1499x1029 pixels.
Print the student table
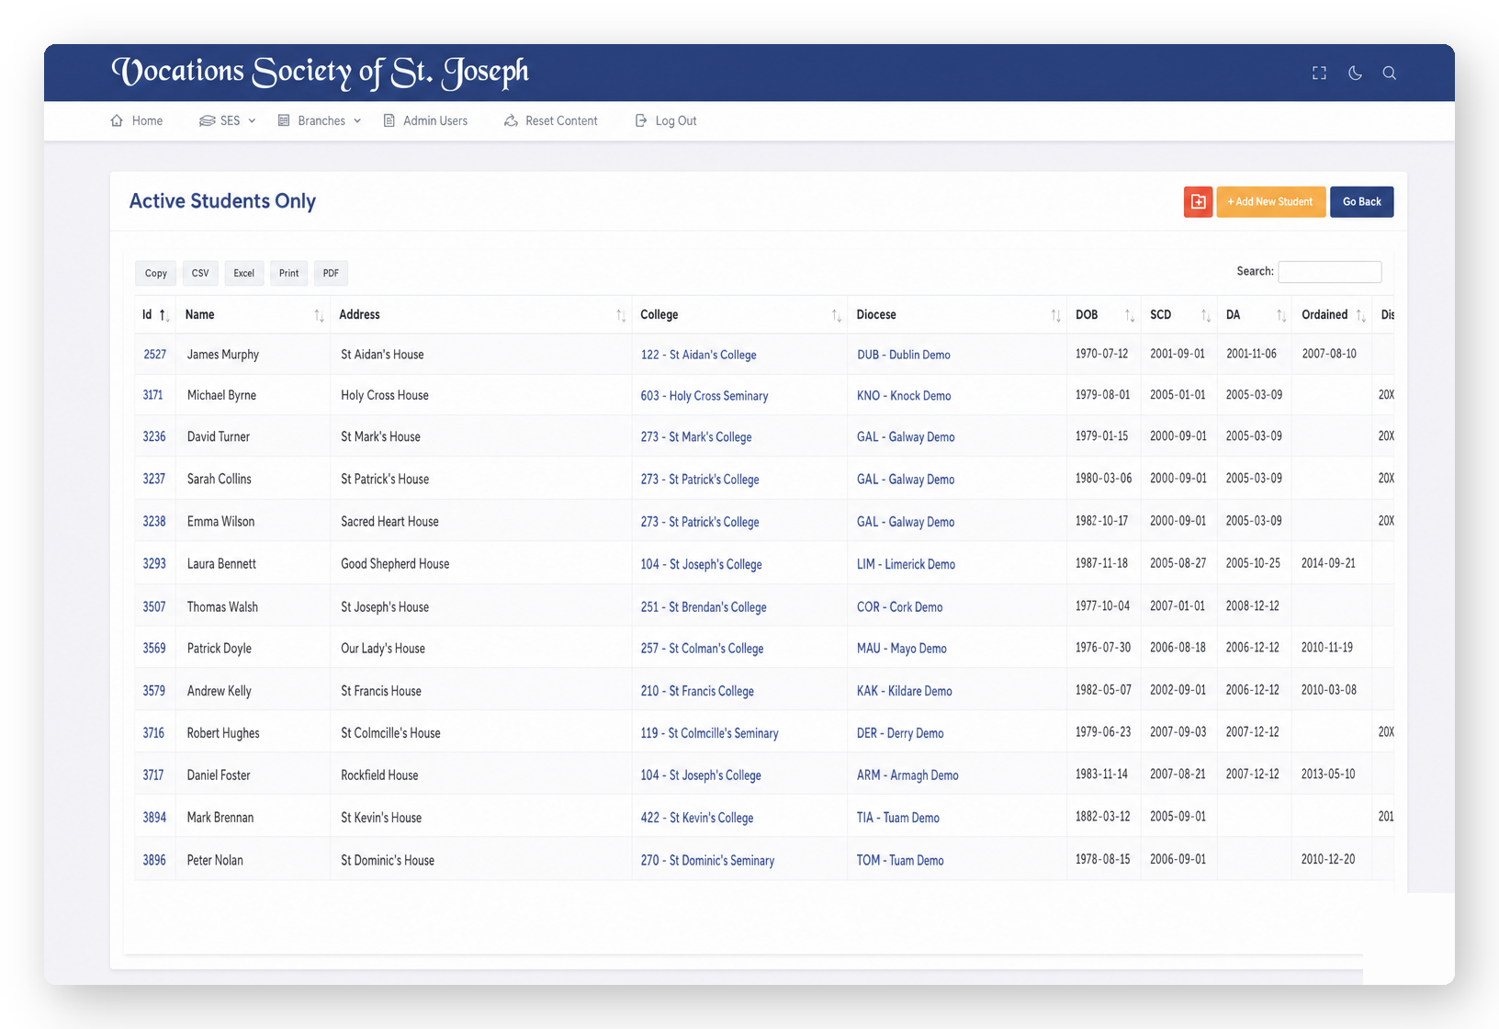tap(288, 273)
